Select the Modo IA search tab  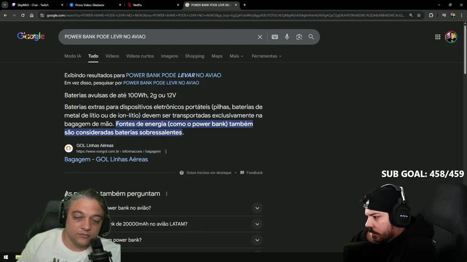73,56
